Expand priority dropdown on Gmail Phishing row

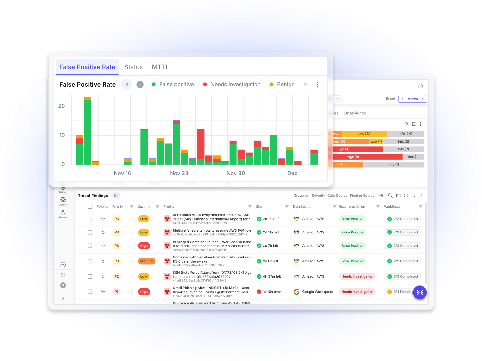click(x=132, y=292)
